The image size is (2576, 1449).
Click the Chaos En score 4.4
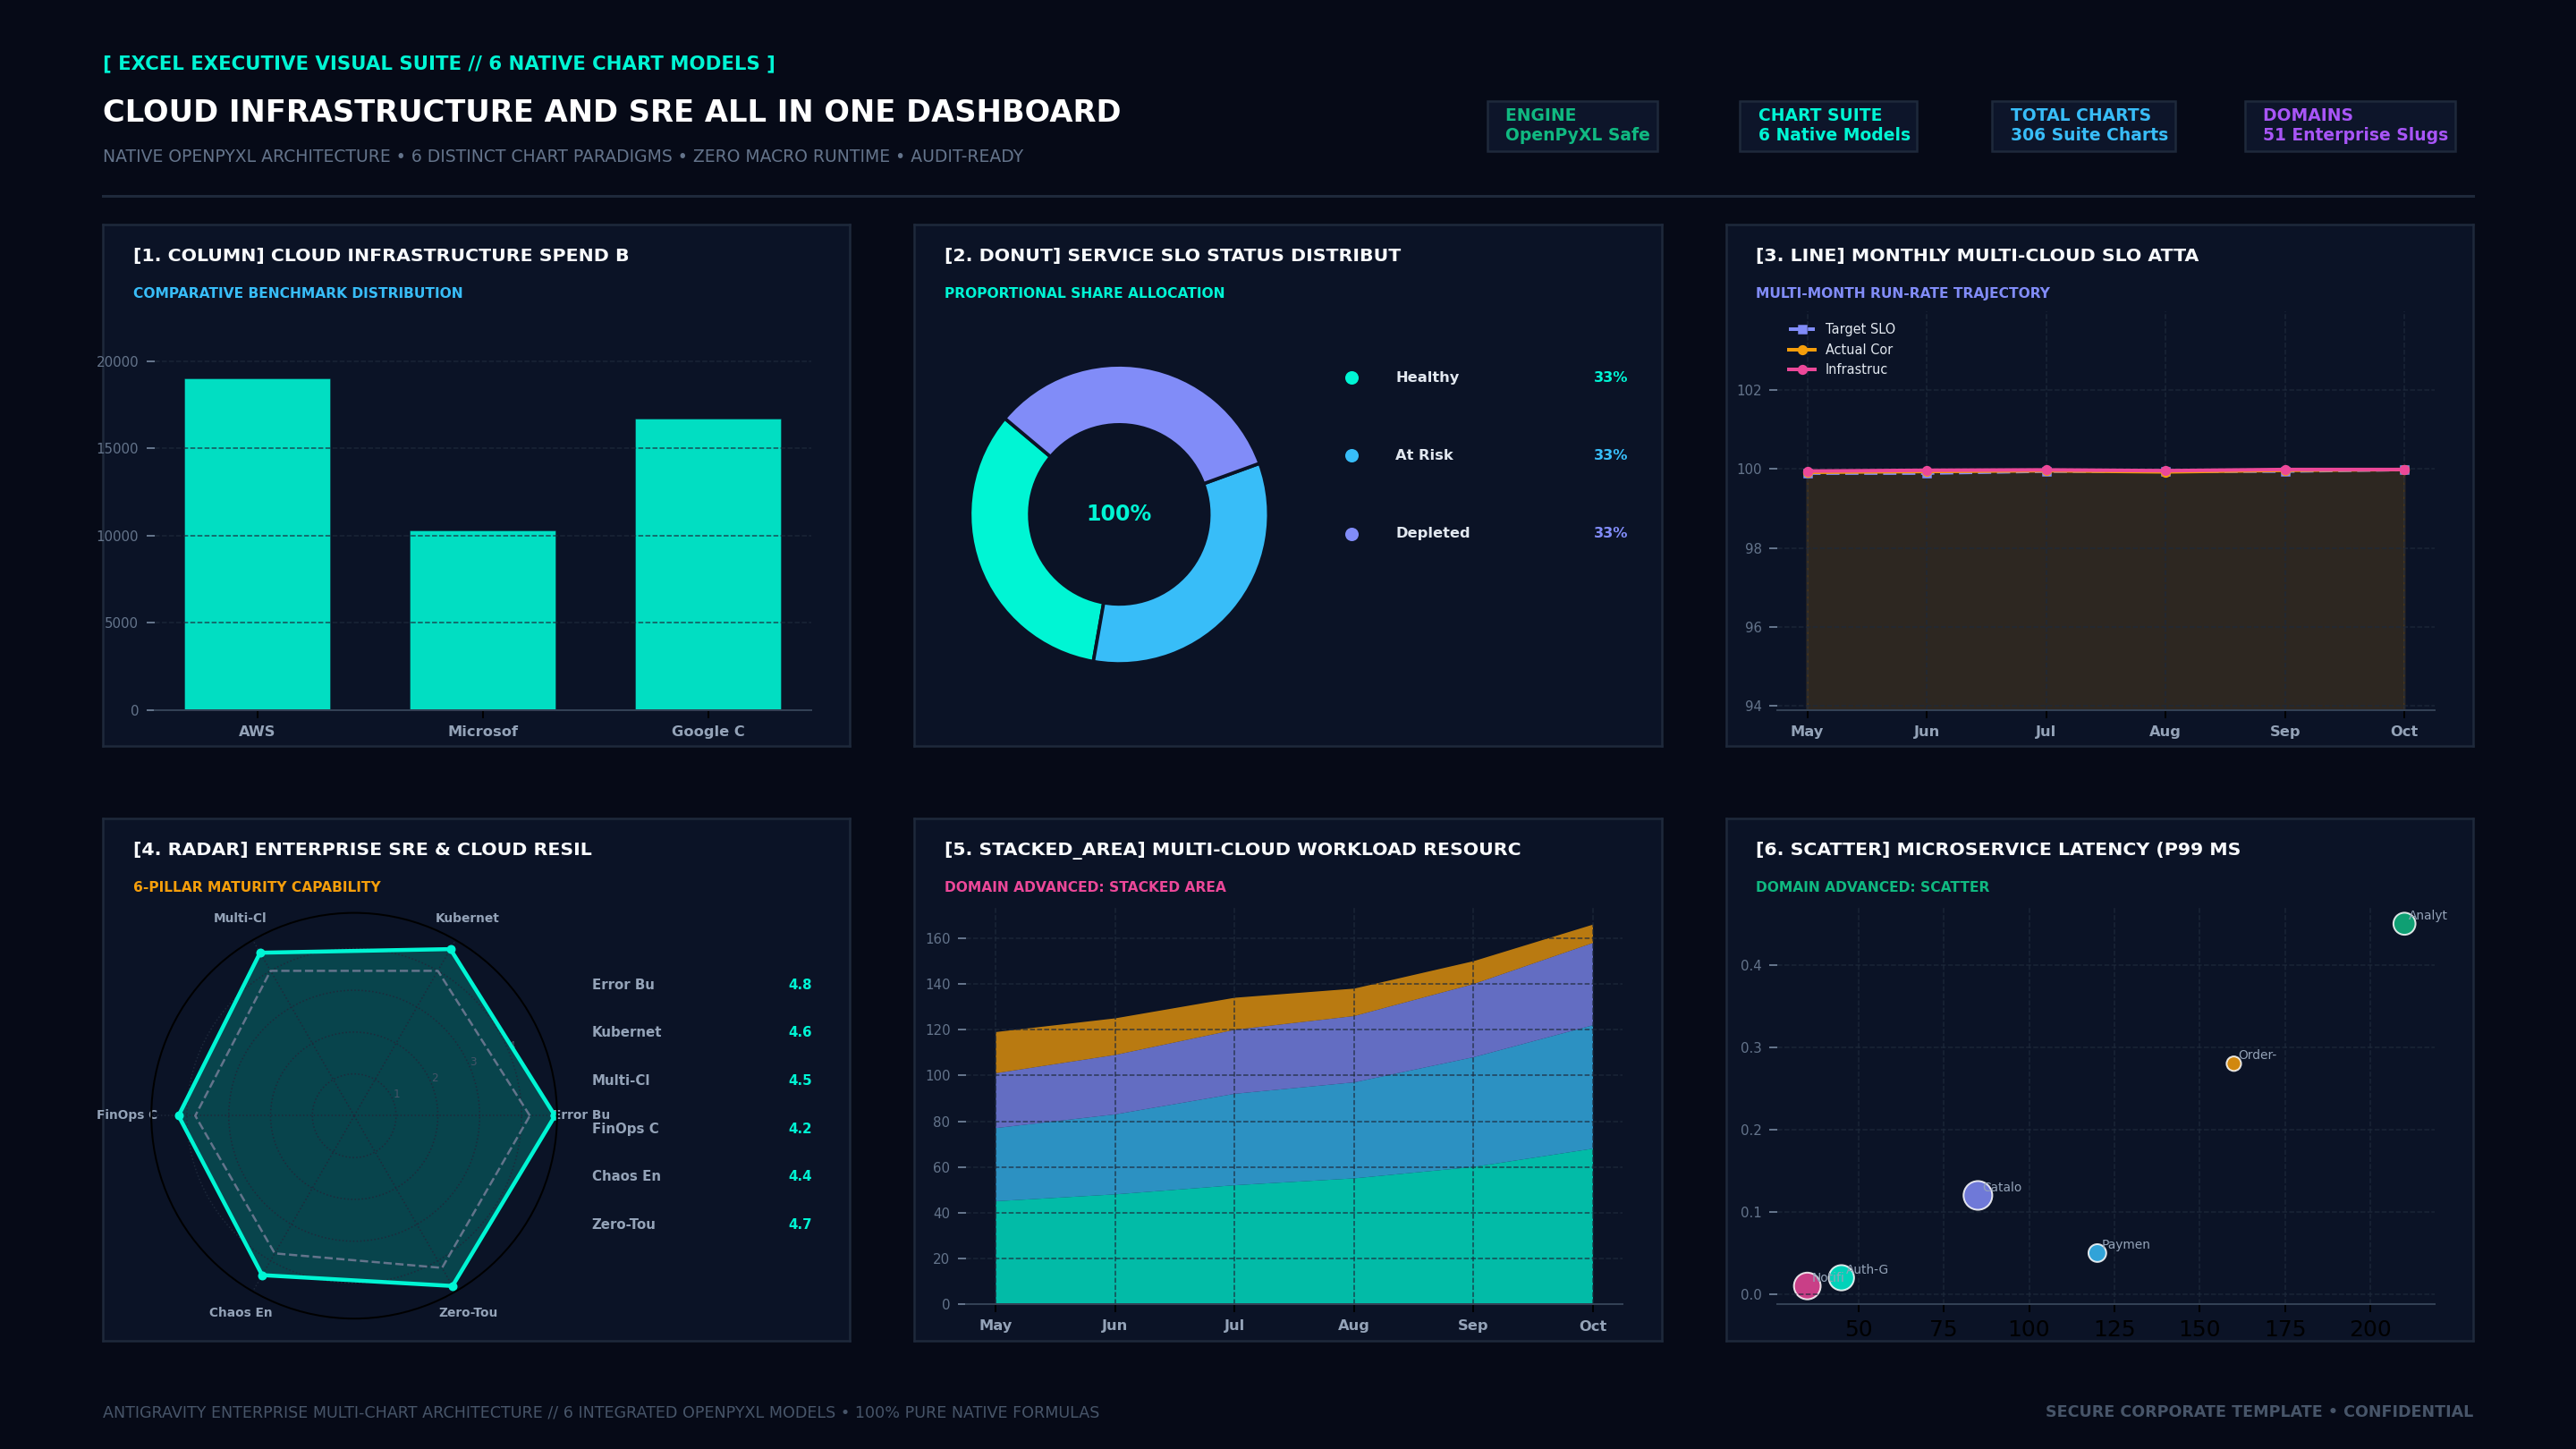click(x=800, y=1176)
